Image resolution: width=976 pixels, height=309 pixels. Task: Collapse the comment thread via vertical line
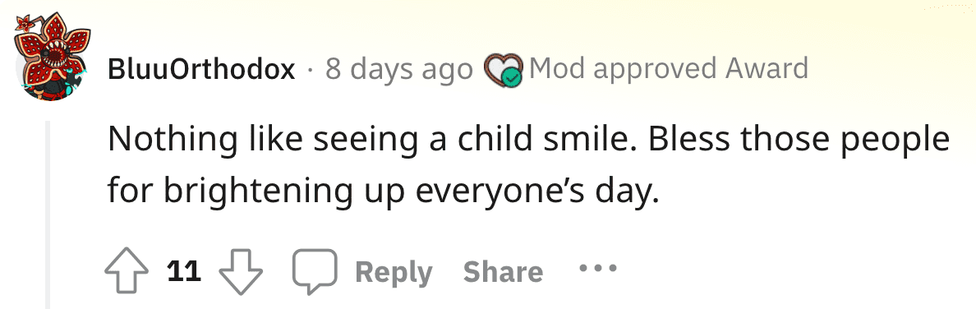pyautogui.click(x=48, y=215)
